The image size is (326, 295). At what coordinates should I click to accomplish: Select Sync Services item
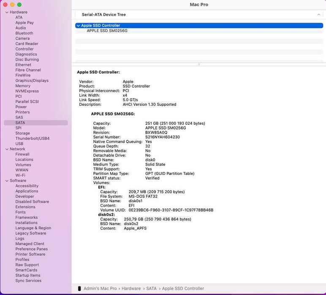point(28,281)
